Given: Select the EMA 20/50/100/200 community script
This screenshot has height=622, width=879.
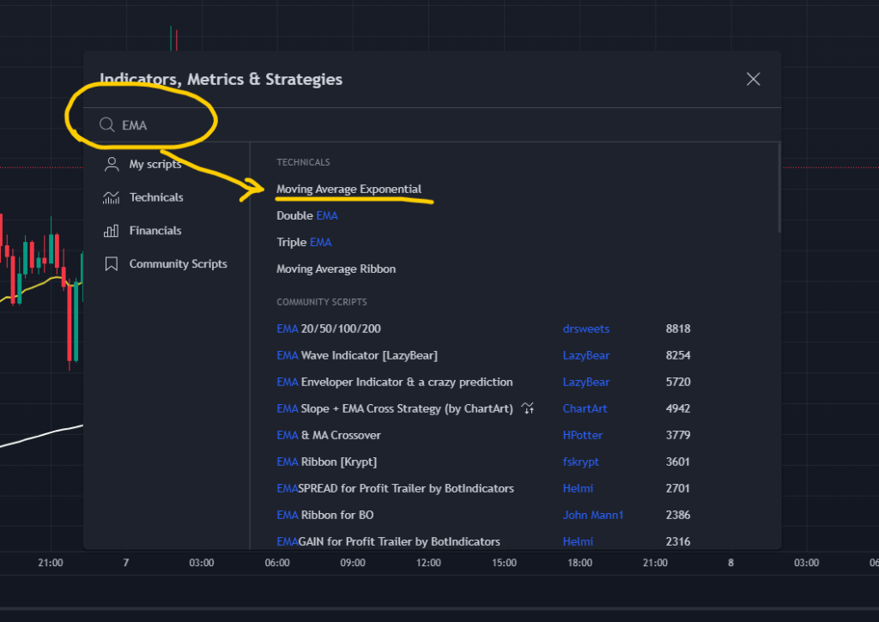Looking at the screenshot, I should (x=328, y=329).
